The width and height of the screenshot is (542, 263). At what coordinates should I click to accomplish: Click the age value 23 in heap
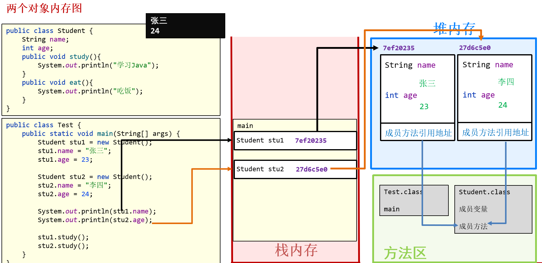[424, 107]
